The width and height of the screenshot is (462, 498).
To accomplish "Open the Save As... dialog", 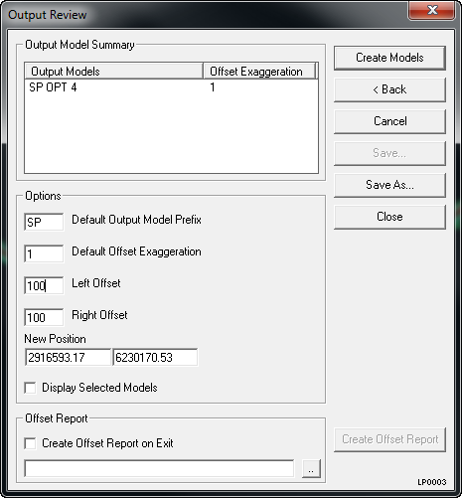I will 389,185.
